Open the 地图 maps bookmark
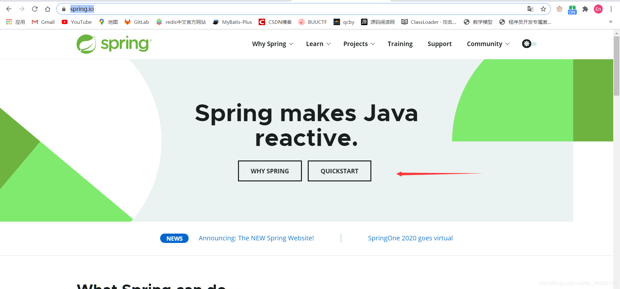Image resolution: width=620 pixels, height=289 pixels. pos(108,22)
